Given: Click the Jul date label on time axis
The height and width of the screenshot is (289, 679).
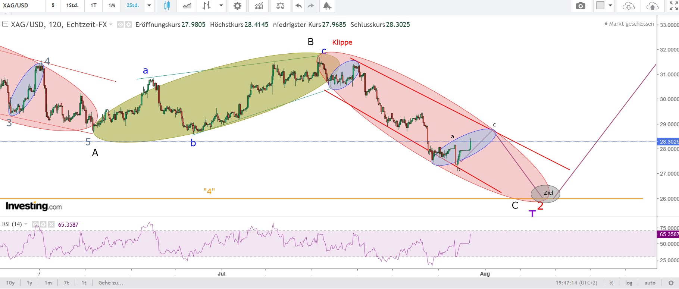Looking at the screenshot, I should [222, 274].
